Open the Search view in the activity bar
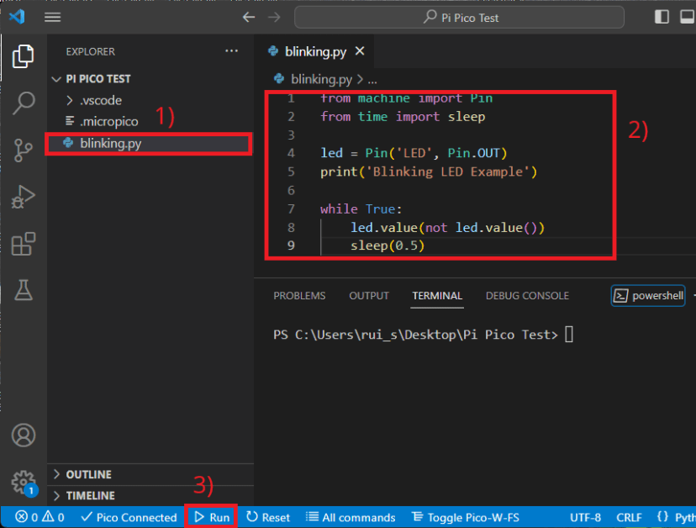 click(23, 102)
